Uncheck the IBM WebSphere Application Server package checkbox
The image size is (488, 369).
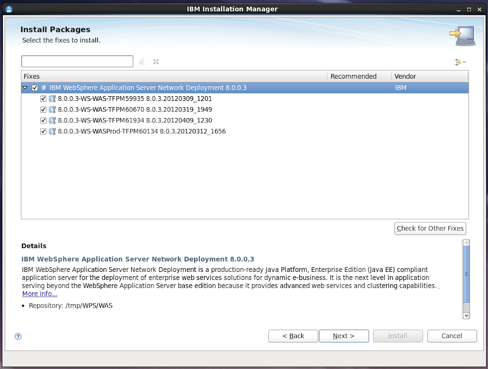(35, 88)
